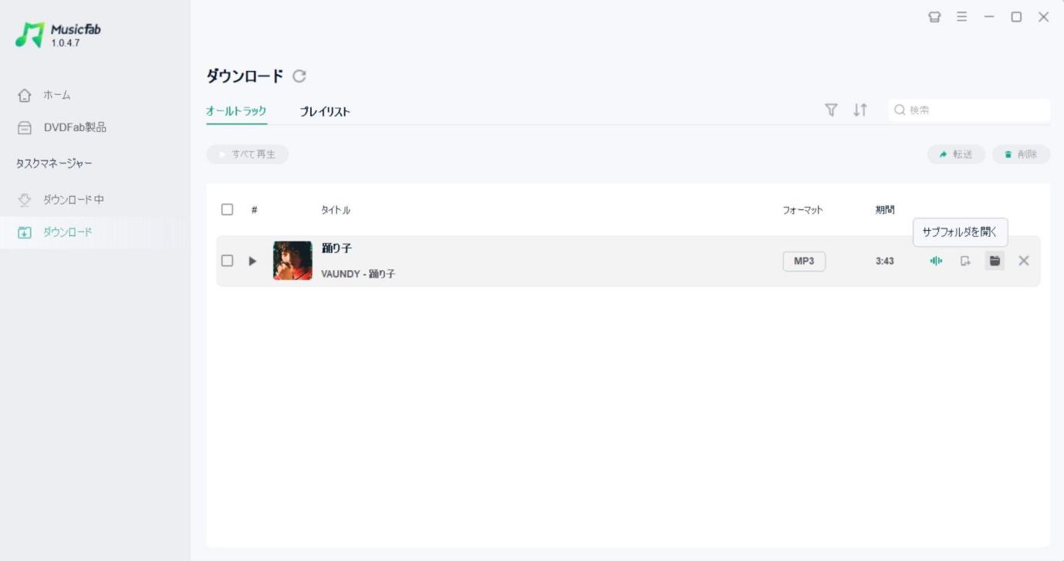Open the hamburger menu in title bar
The height and width of the screenshot is (561, 1064).
[x=962, y=16]
